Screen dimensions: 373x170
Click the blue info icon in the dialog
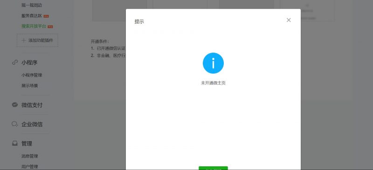pyautogui.click(x=213, y=63)
